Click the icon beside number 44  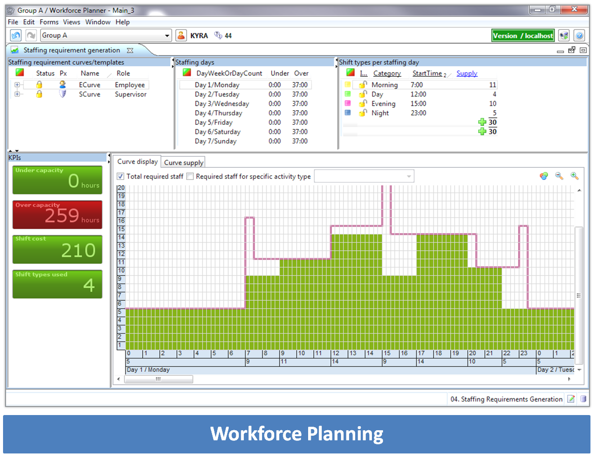[x=218, y=35]
